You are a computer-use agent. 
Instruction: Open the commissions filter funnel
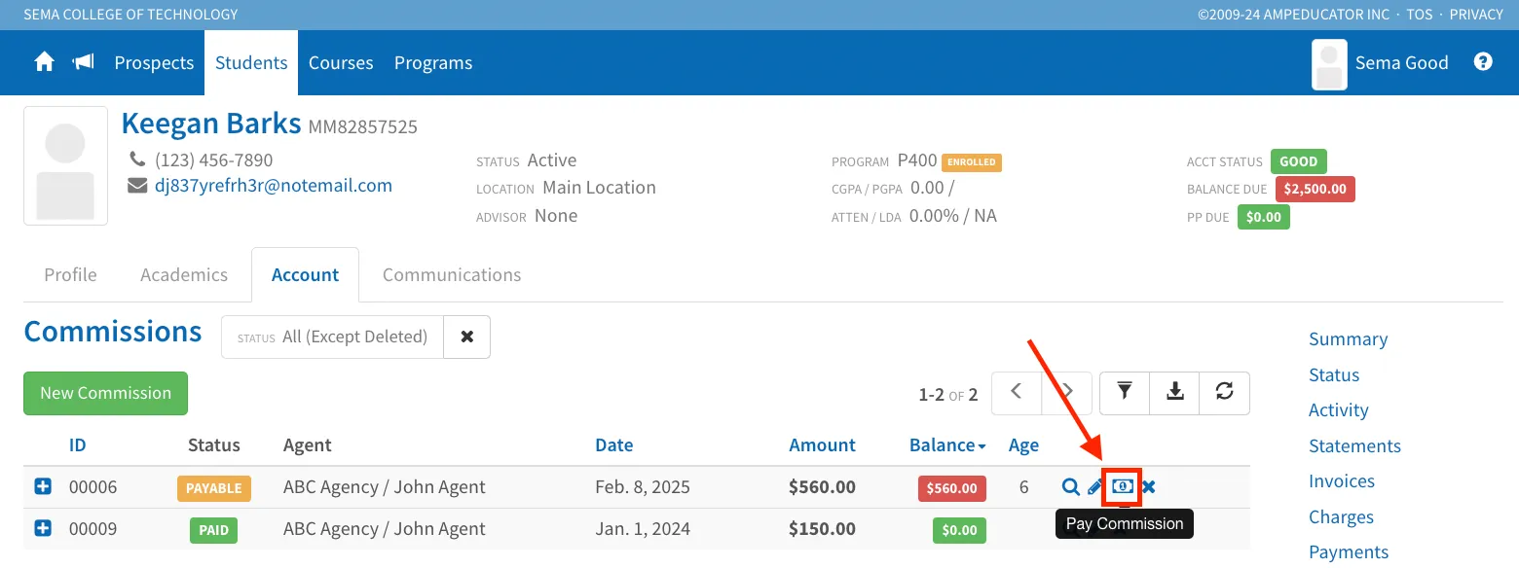point(1125,392)
